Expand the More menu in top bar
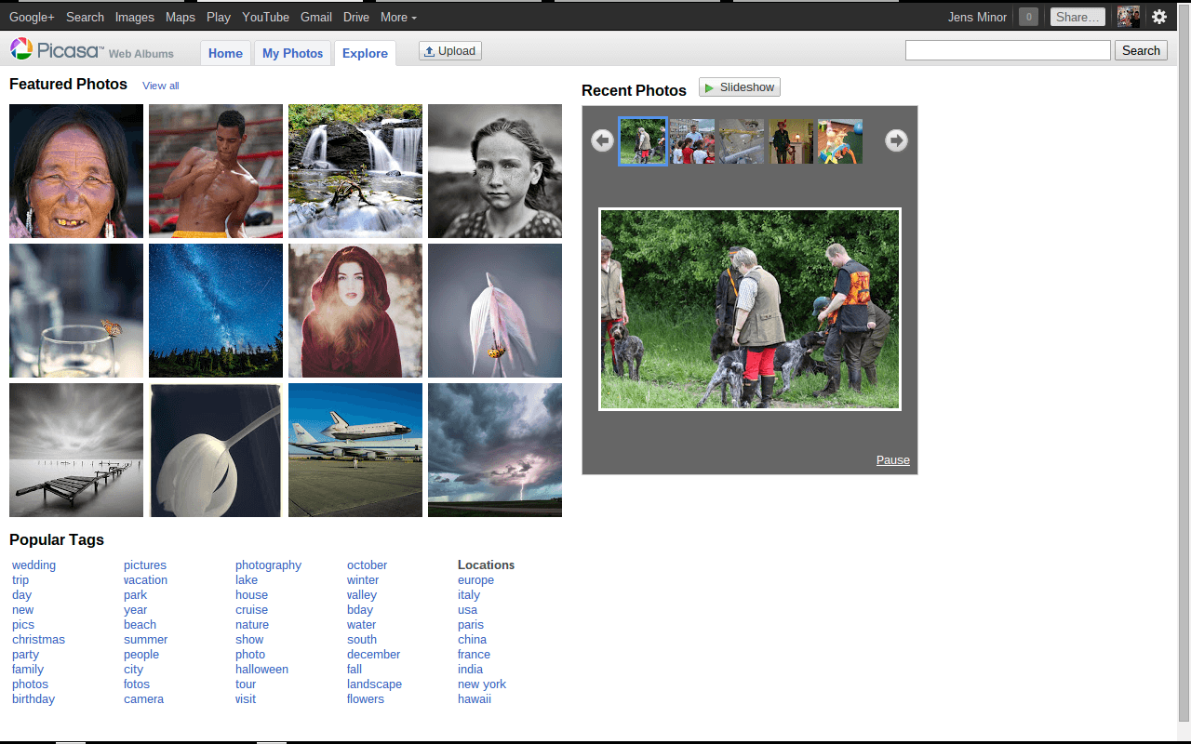Image resolution: width=1191 pixels, height=744 pixels. pyautogui.click(x=398, y=17)
